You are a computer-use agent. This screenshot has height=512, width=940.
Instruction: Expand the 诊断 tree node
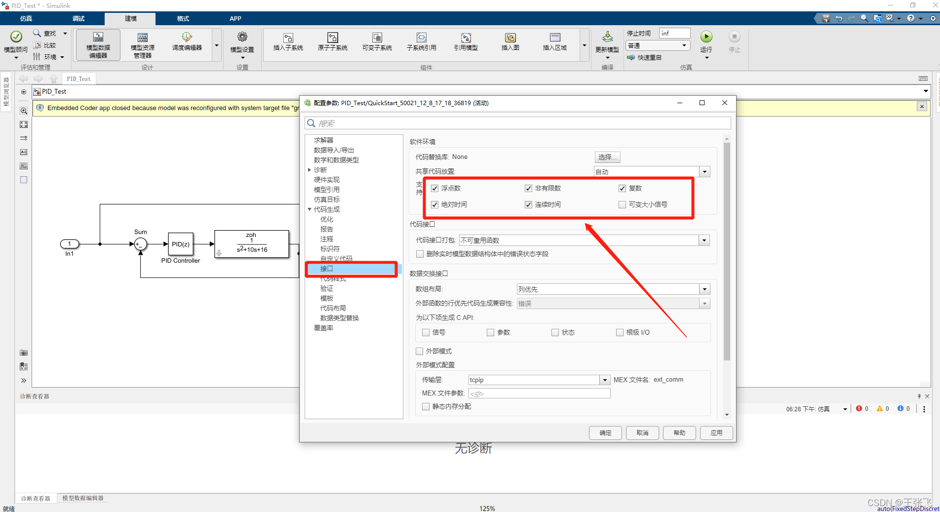(x=310, y=170)
